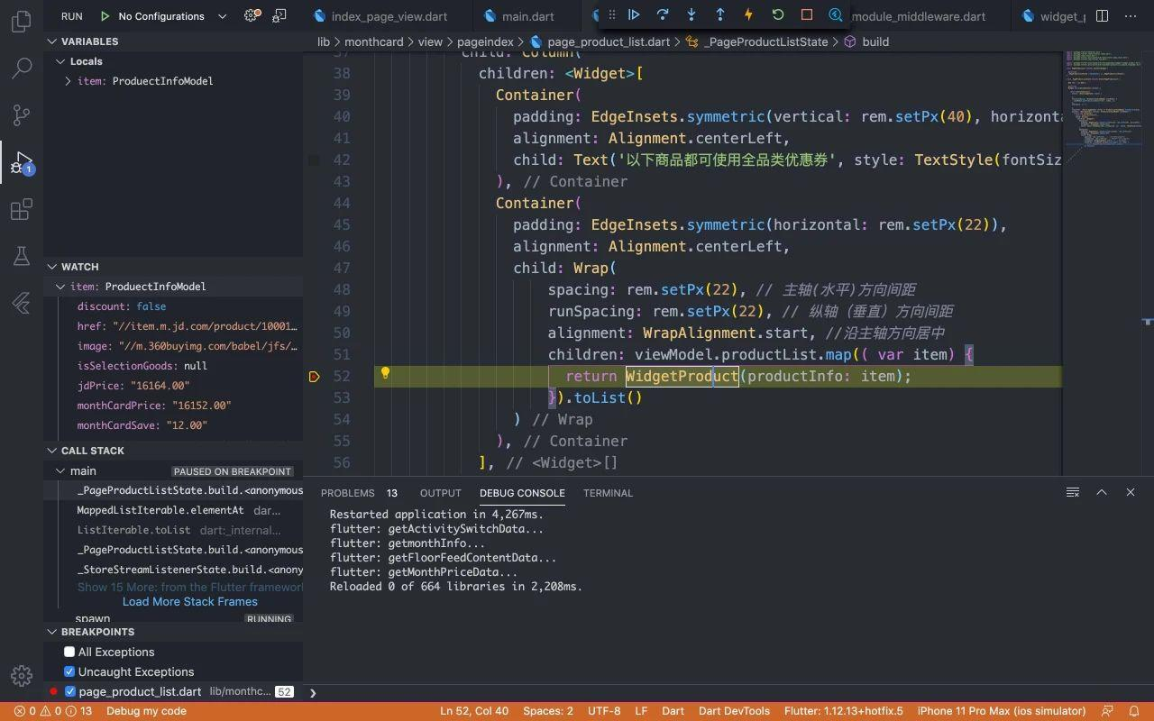1154x721 pixels.
Task: Click the Step Into debug icon
Action: (691, 15)
